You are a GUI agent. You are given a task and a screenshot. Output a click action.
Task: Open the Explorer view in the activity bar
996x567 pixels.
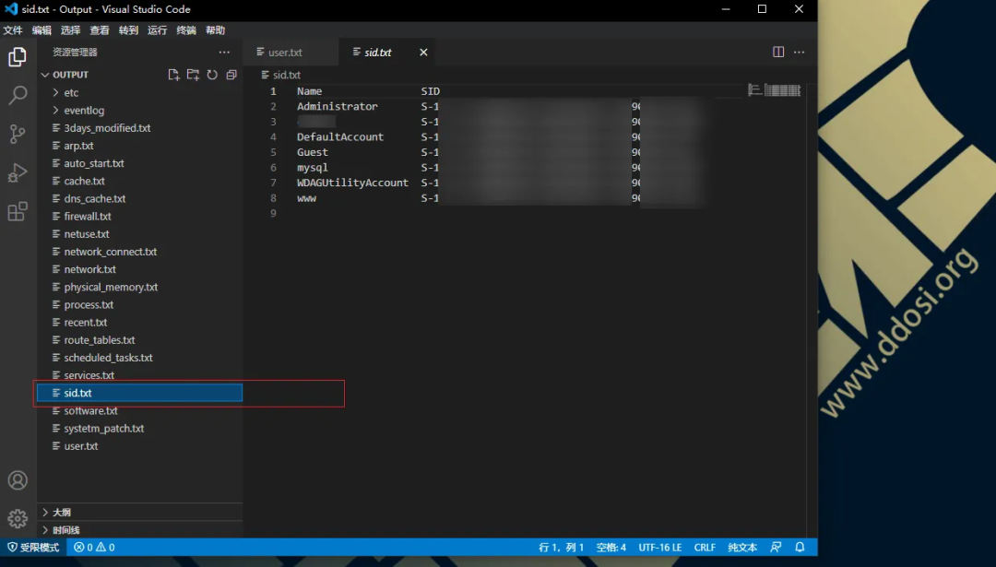[x=18, y=58]
